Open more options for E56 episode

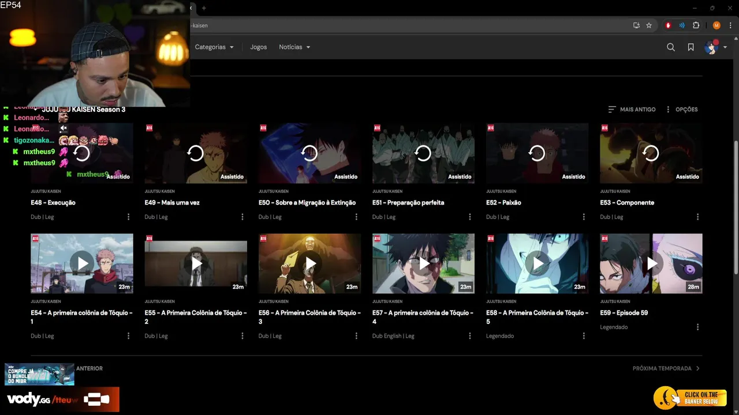[x=356, y=336]
